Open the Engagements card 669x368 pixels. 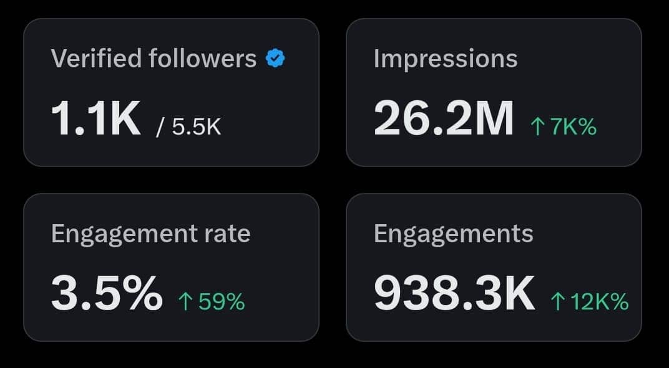(494, 267)
